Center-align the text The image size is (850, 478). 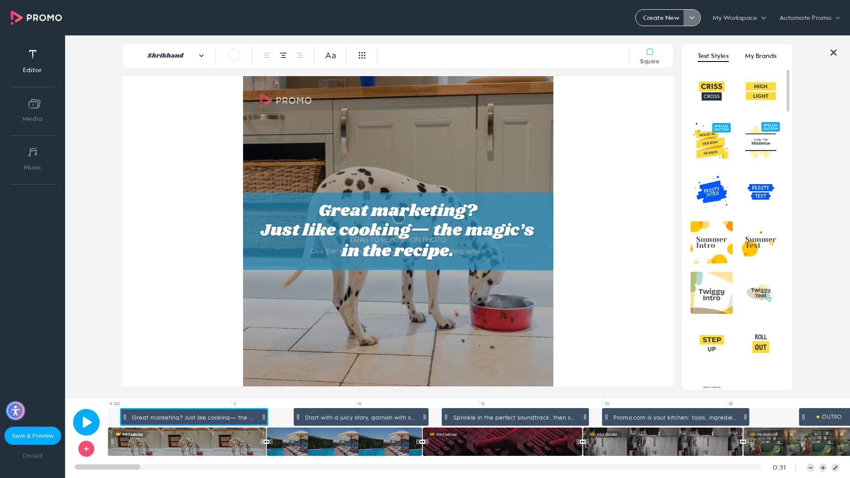pos(283,55)
